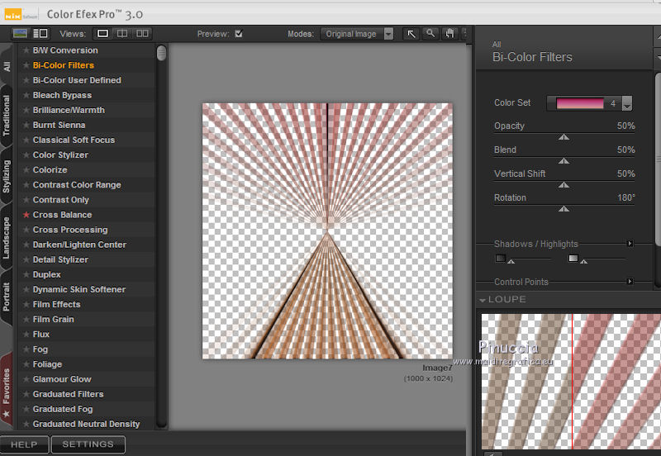The height and width of the screenshot is (456, 661).
Task: Open the Landscape category tab
Action: (x=7, y=238)
